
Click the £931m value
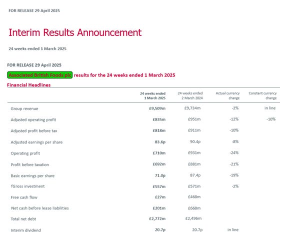(194, 153)
